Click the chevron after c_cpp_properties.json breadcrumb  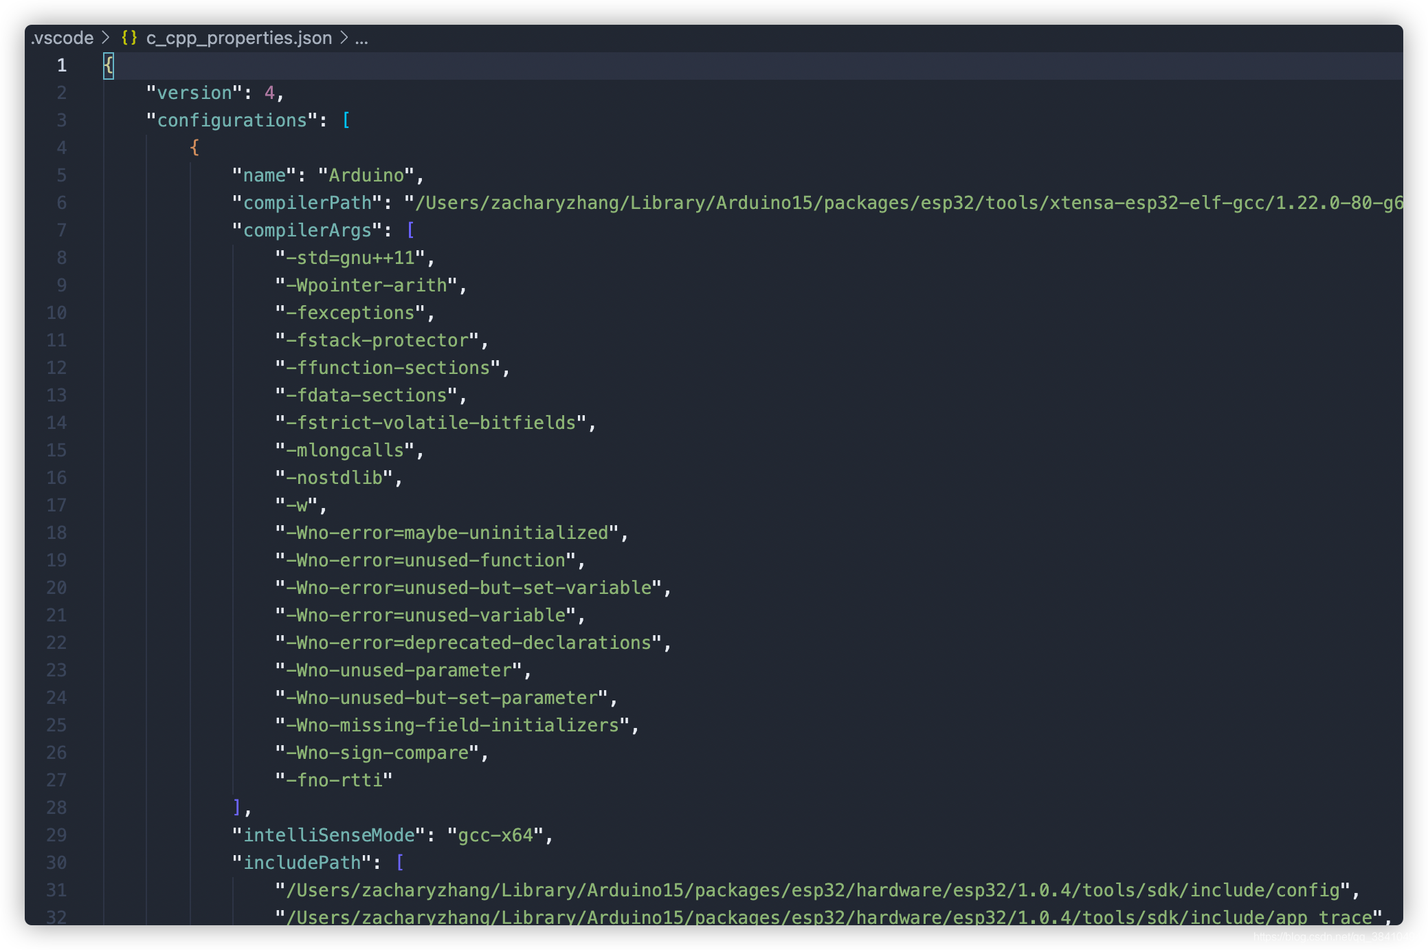344,38
